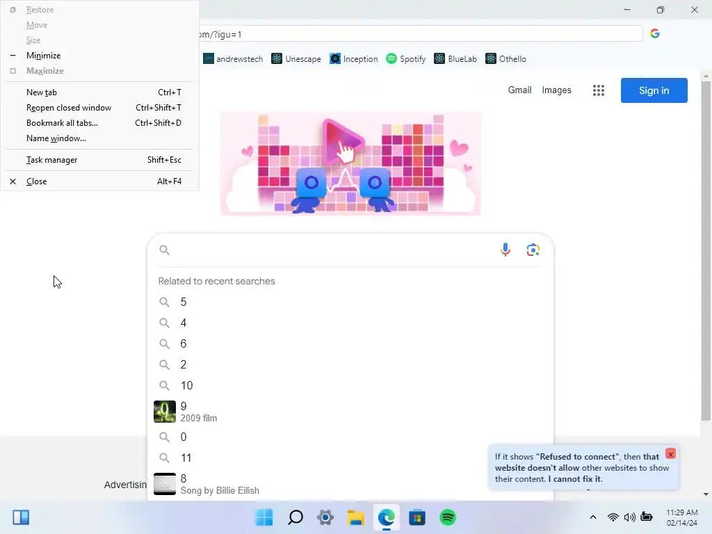Click the battery tray icon
This screenshot has width=712, height=534.
[x=647, y=517]
